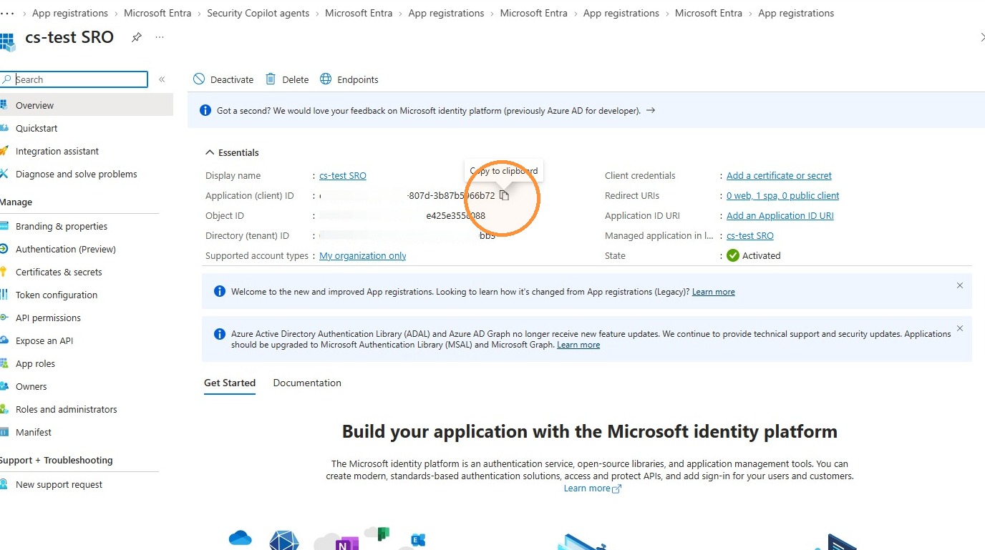
Task: Click the Activated state text
Action: coord(762,256)
